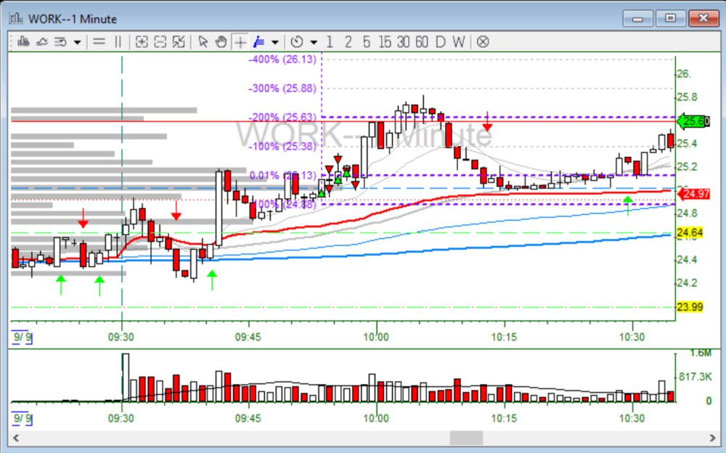The image size is (726, 453).
Task: Open the clock interval dropdown arrow
Action: coord(314,42)
